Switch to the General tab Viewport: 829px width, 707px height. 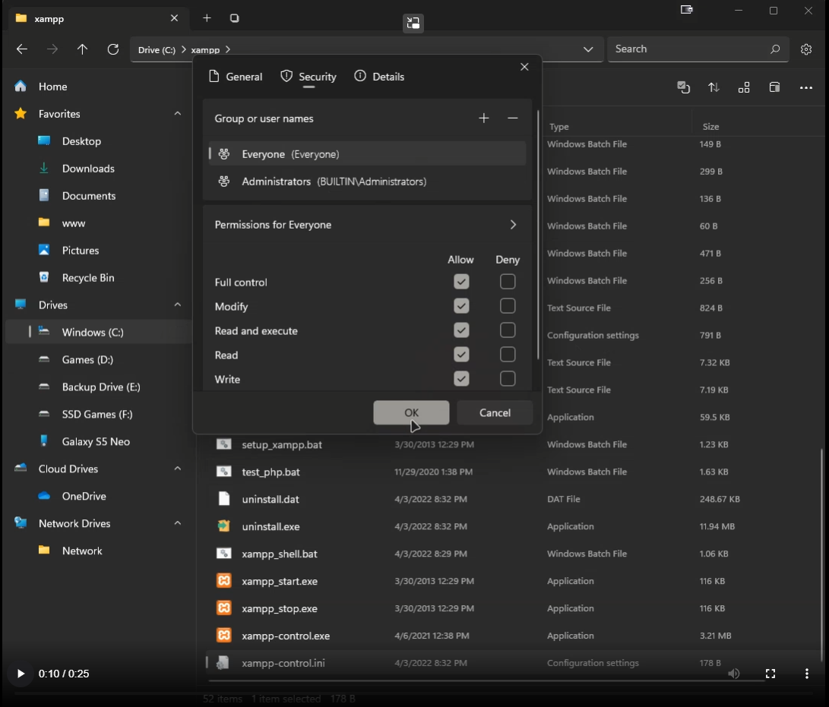pos(236,77)
